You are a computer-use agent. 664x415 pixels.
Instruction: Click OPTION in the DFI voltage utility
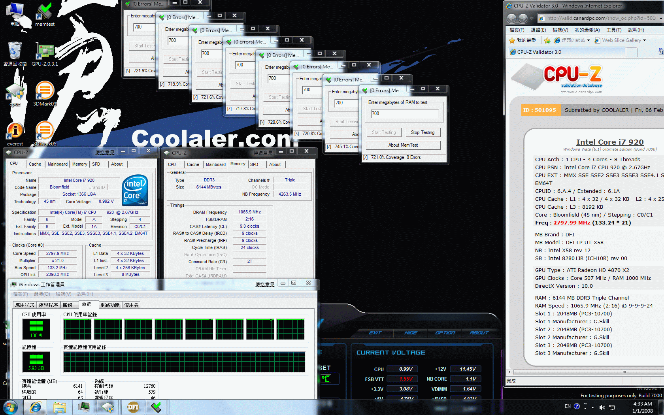(445, 333)
